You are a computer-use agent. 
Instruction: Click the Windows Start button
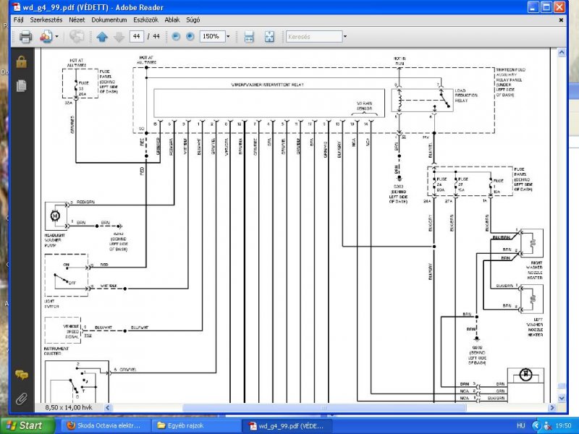[28, 425]
